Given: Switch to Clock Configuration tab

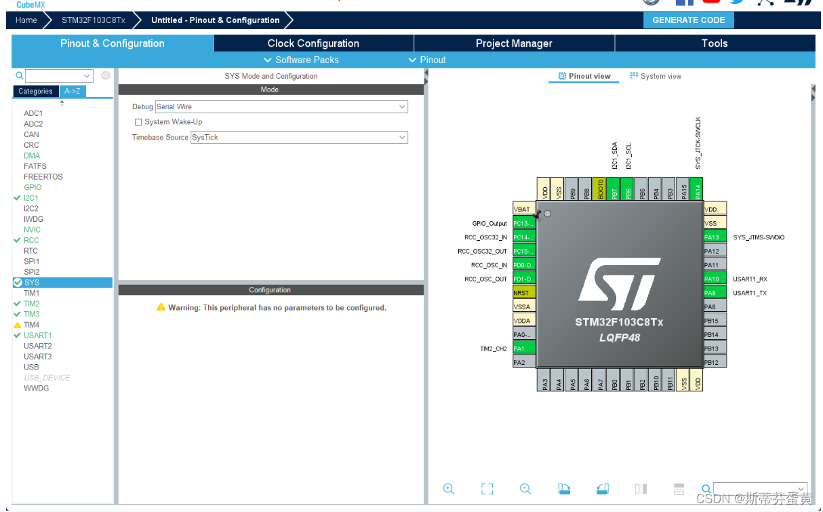Looking at the screenshot, I should point(313,43).
